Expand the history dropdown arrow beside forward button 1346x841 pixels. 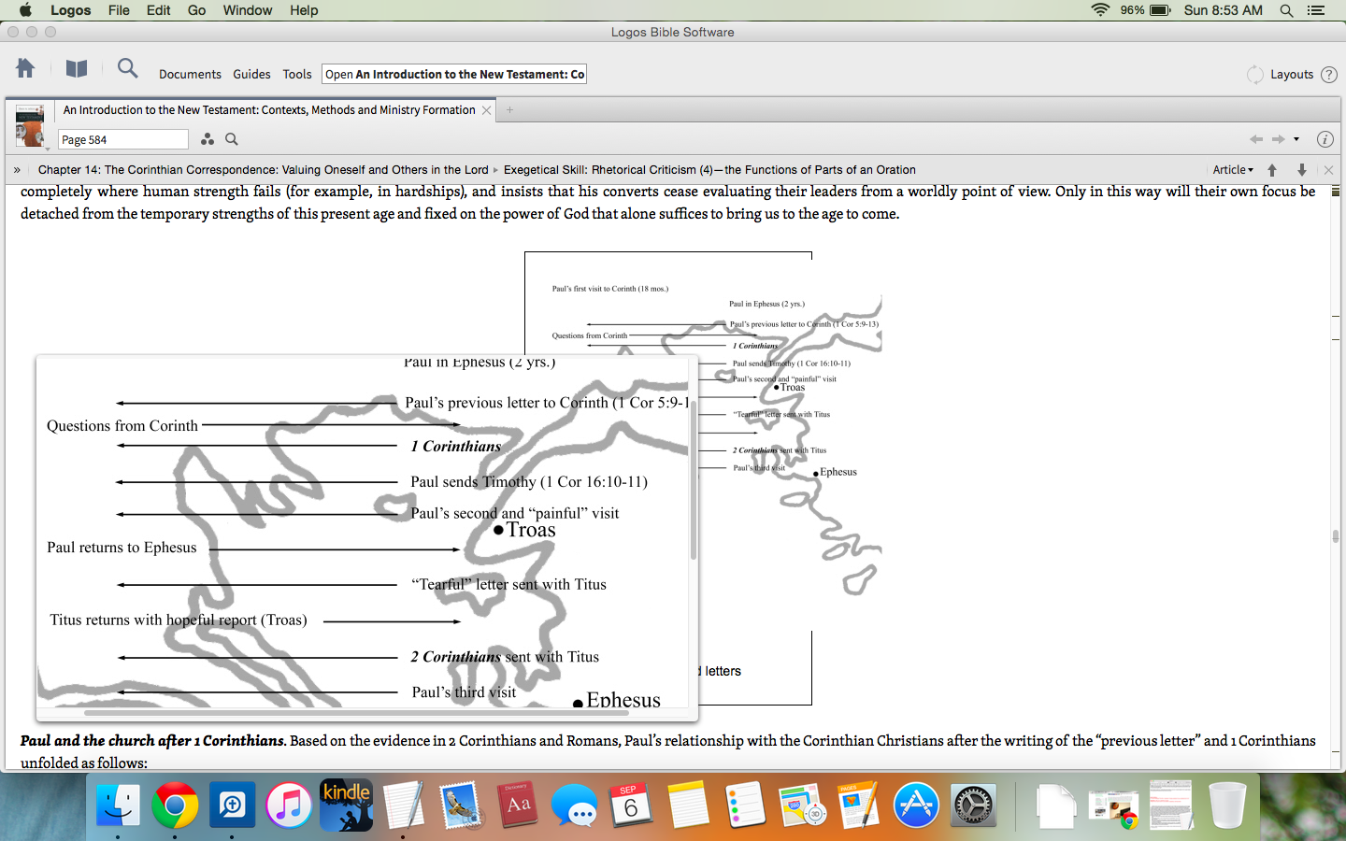(1296, 139)
